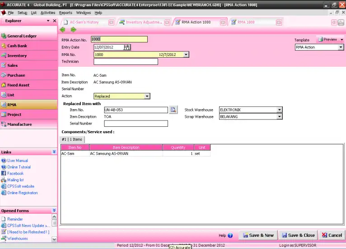Open Explorer panel dropdown arrow
346x249 pixels.
pos(48,21)
